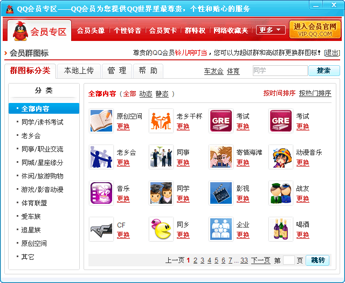The width and height of the screenshot is (345, 283).
Task: Click the 同事 businessmen group icon
Action: [x=161, y=157]
